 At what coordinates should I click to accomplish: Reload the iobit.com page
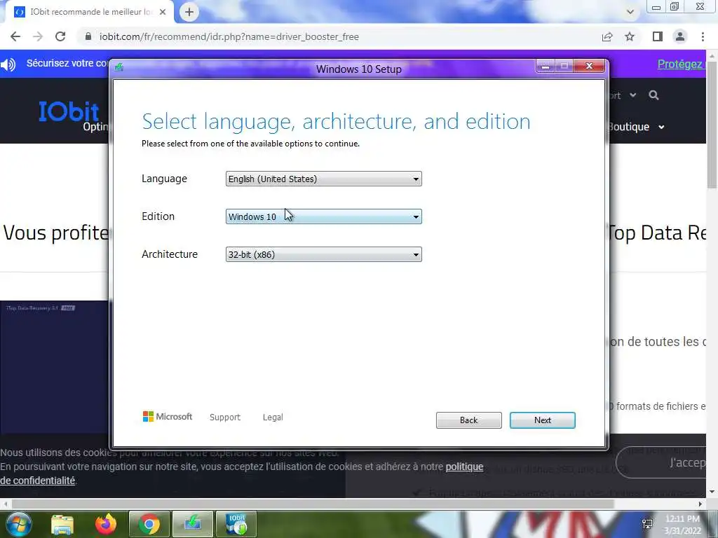coord(60,36)
